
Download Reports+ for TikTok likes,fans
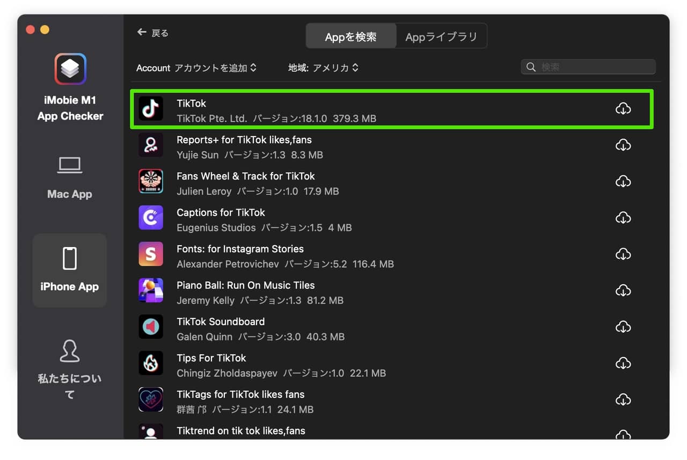(623, 145)
